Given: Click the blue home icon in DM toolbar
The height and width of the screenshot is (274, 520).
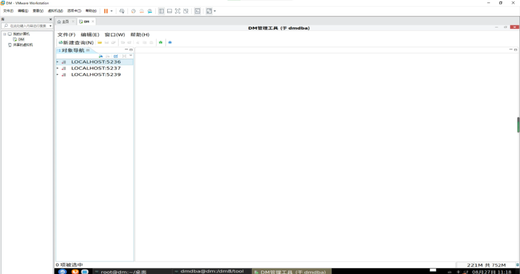Looking at the screenshot, I should point(170,43).
